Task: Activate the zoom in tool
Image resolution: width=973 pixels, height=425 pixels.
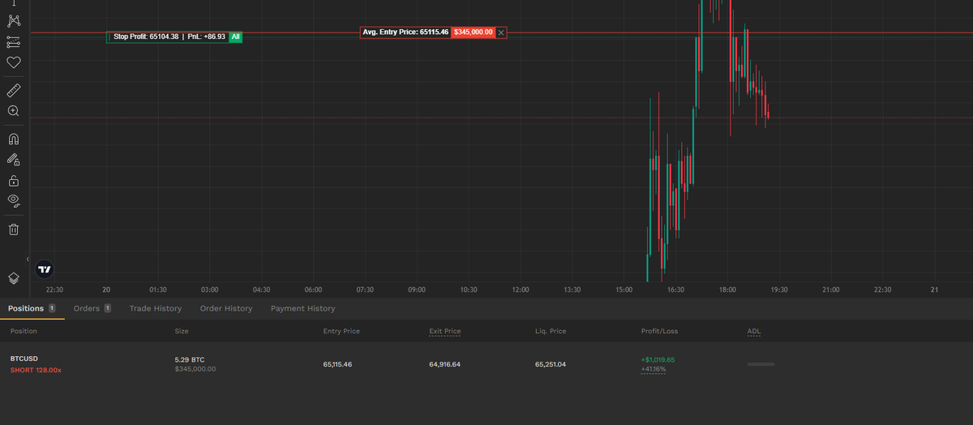Action: tap(14, 111)
